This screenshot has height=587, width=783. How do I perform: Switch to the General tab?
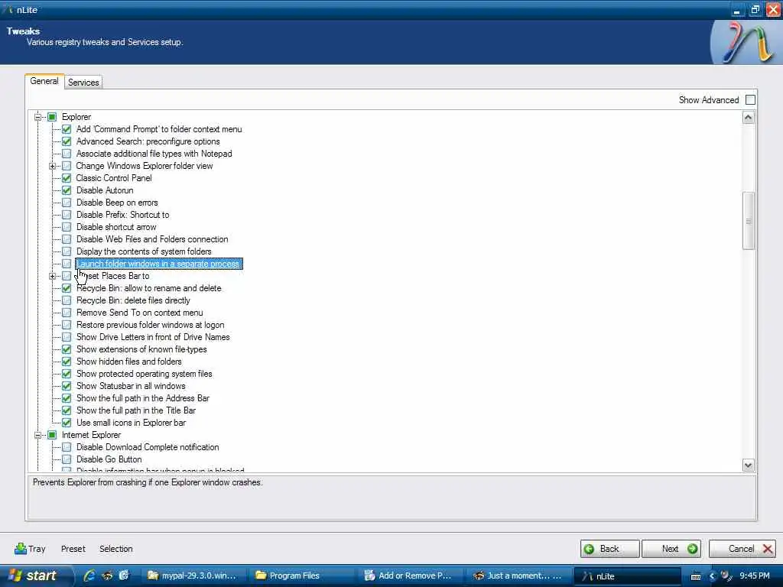click(x=44, y=81)
